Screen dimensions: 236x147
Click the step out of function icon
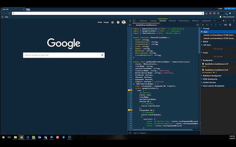click(x=215, y=25)
